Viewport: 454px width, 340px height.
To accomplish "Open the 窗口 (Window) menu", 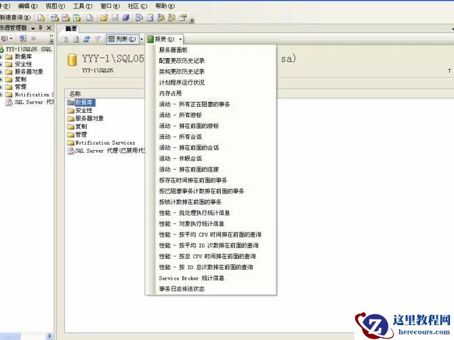I will 110,6.
